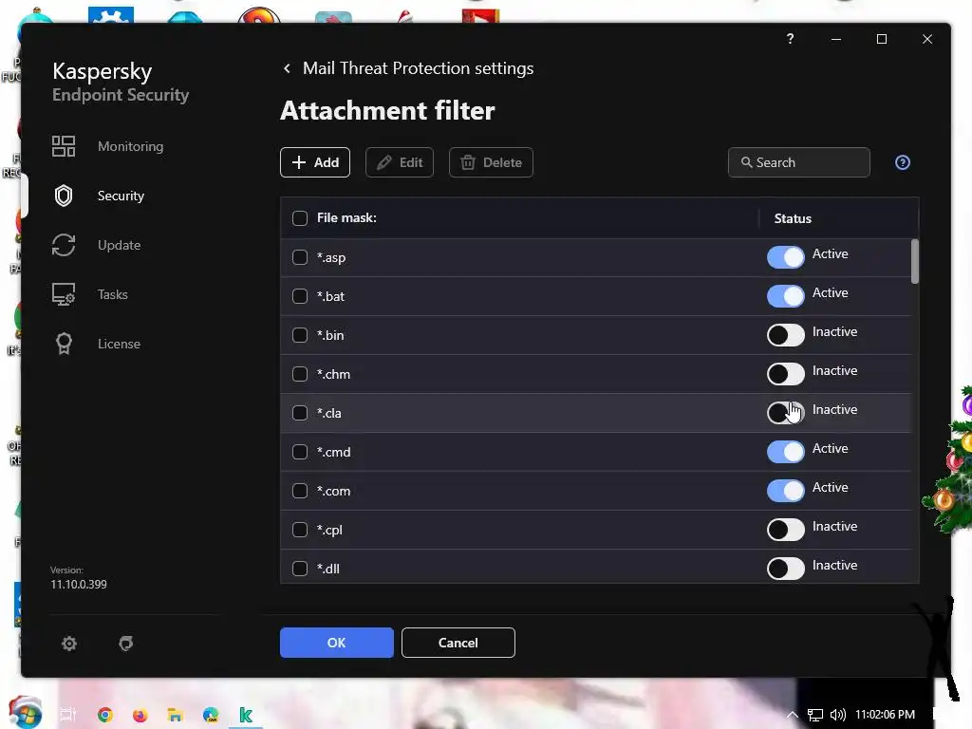Focus the Search field

pos(799,162)
